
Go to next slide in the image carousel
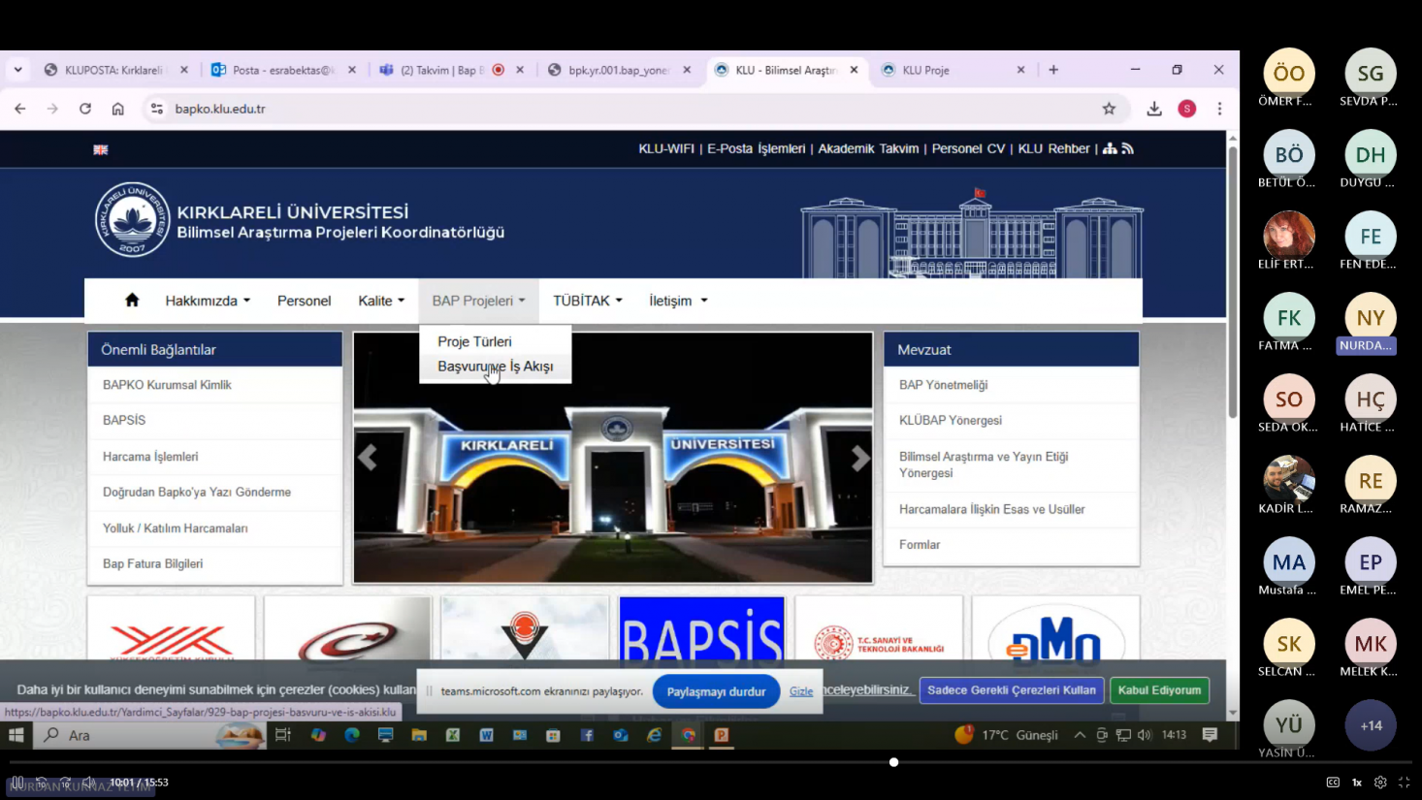pos(859,459)
